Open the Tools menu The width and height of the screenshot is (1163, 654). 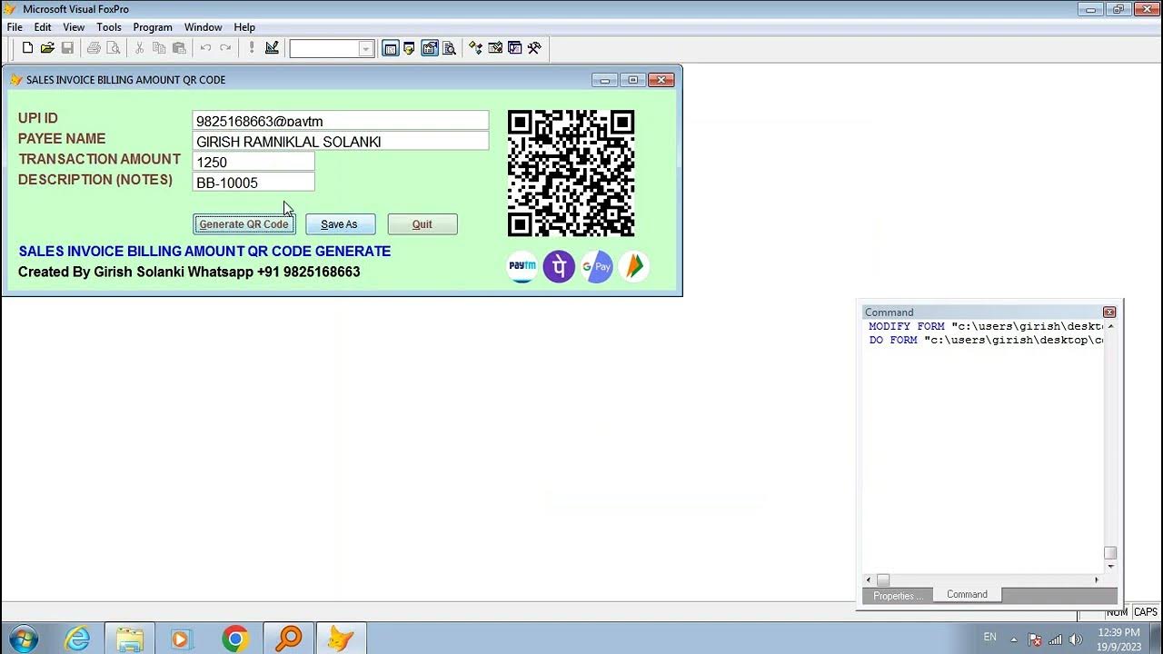pos(109,27)
